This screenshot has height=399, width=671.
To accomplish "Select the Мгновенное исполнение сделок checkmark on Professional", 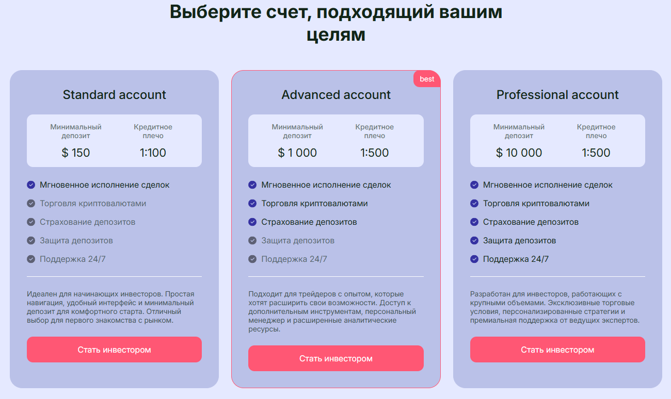I will (x=474, y=185).
